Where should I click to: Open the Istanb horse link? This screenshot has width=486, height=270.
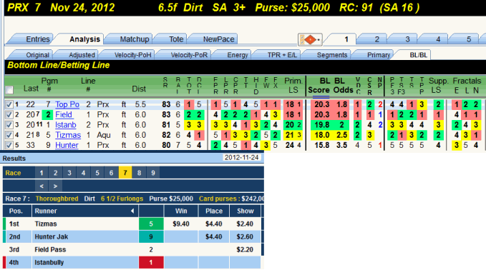(66, 125)
